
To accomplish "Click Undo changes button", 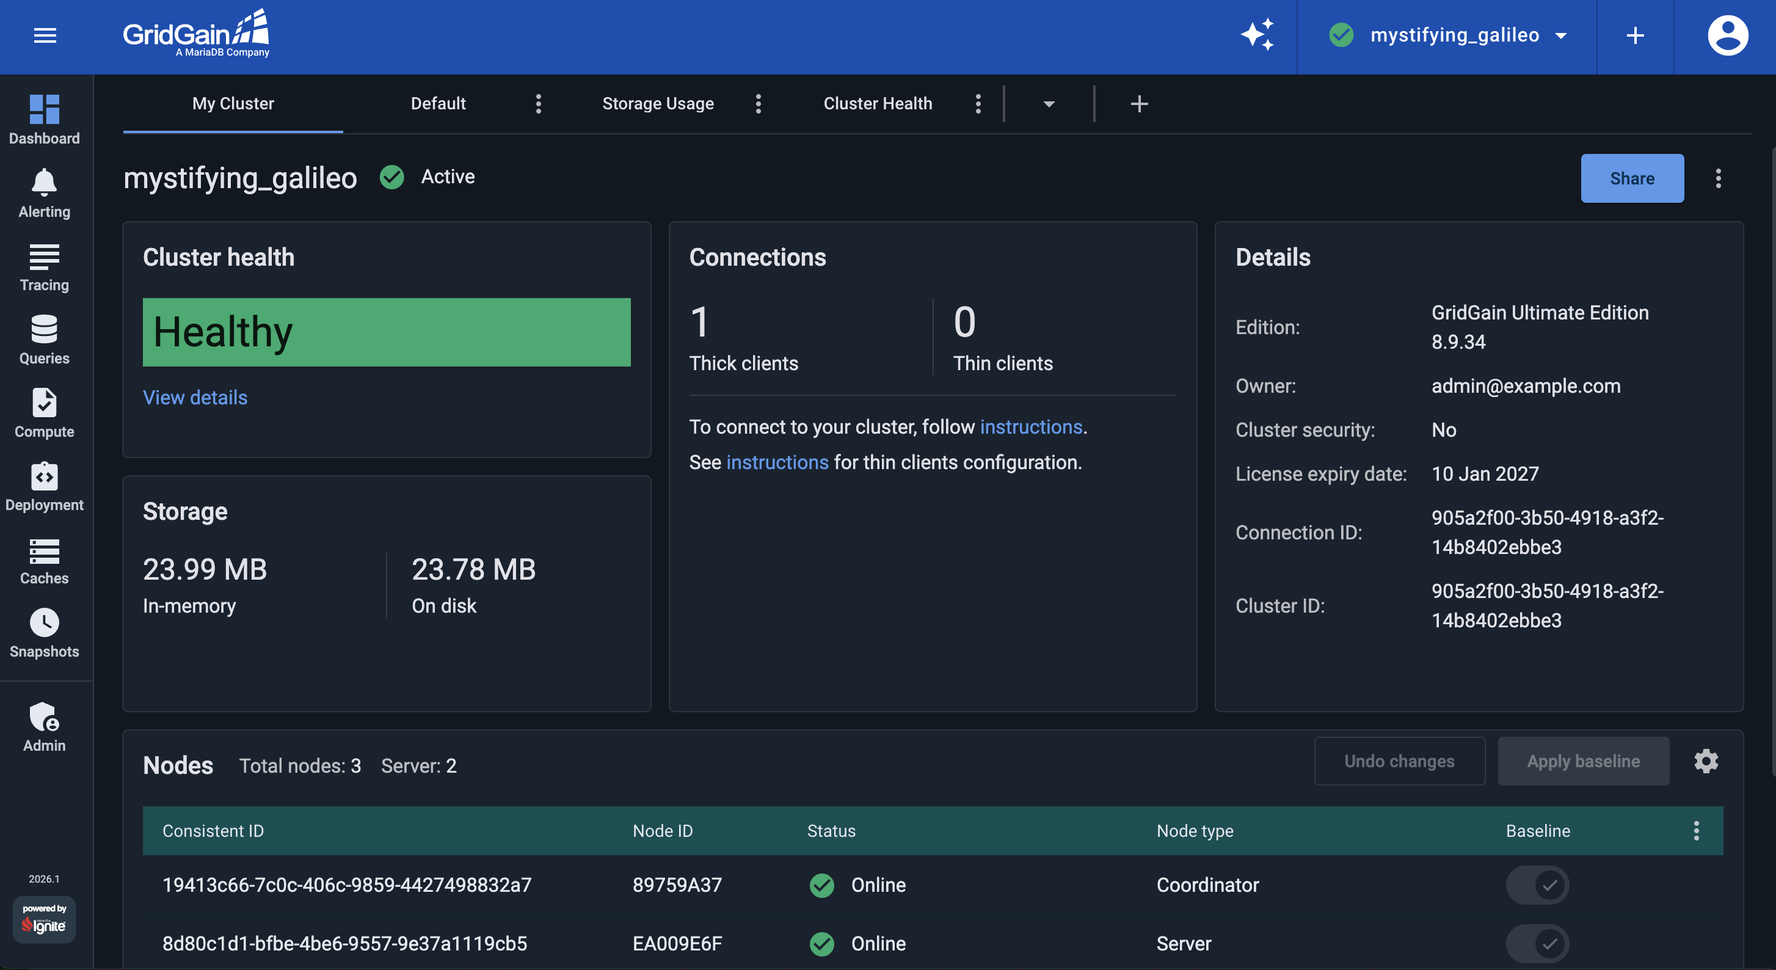I will (1399, 761).
